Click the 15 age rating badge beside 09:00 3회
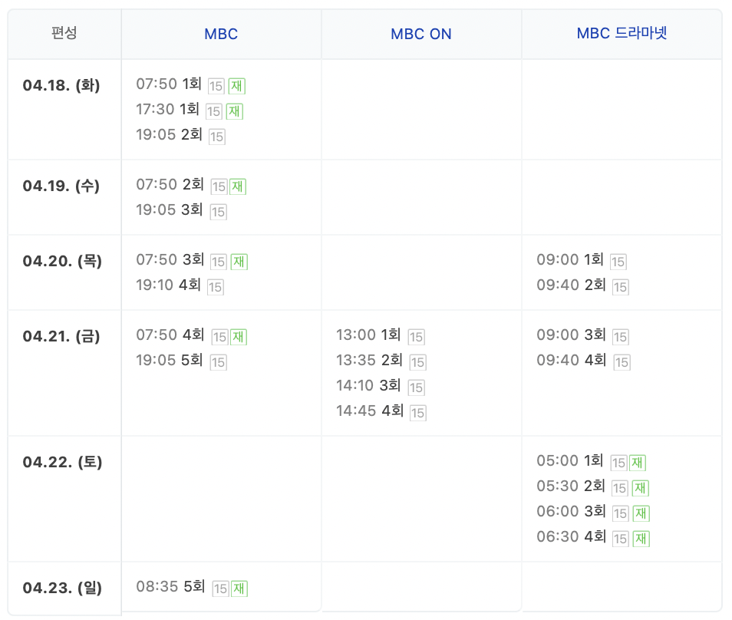The image size is (732, 620). [621, 337]
